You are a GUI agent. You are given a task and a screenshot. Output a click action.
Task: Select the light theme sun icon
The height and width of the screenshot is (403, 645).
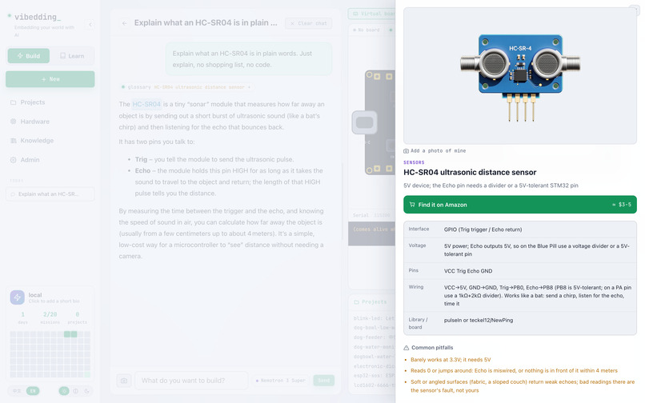coord(64,391)
